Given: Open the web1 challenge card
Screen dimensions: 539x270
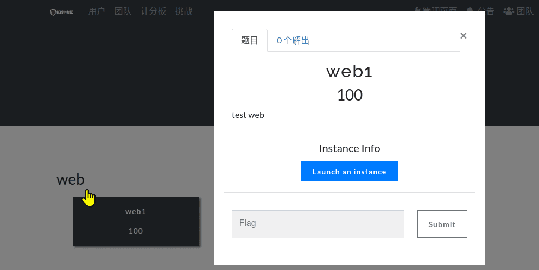Looking at the screenshot, I should [136, 221].
